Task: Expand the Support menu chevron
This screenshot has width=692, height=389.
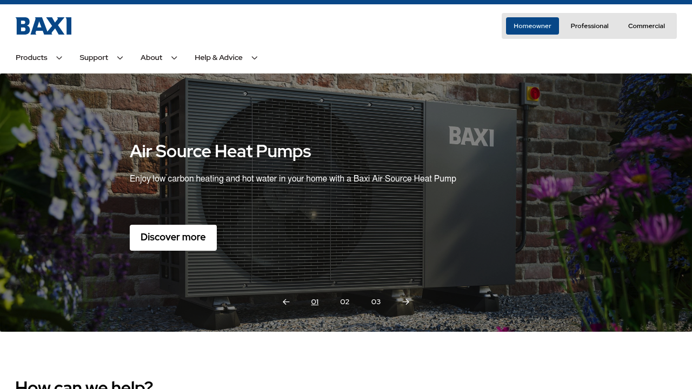Action: (120, 58)
